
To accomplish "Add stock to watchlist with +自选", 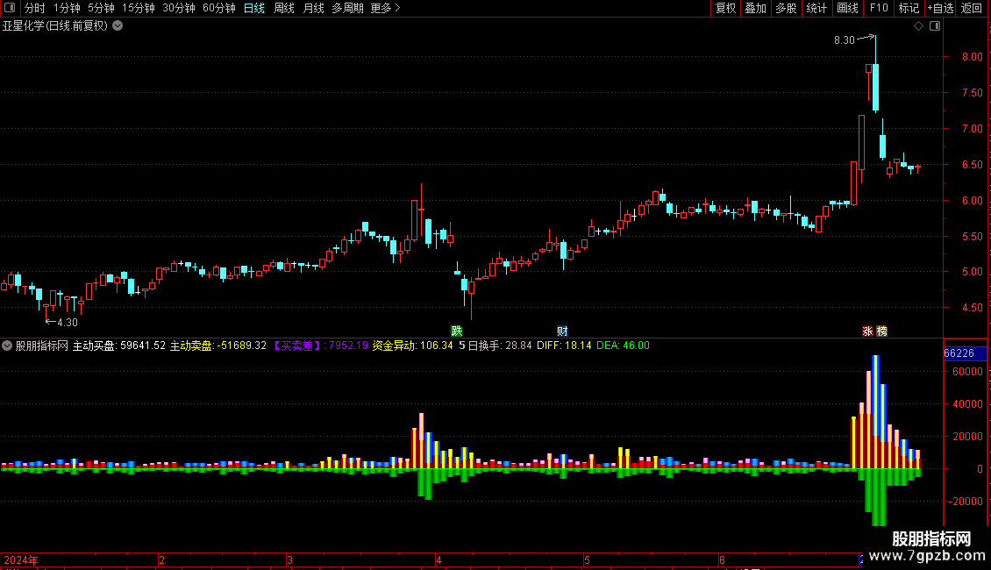I will (940, 8).
